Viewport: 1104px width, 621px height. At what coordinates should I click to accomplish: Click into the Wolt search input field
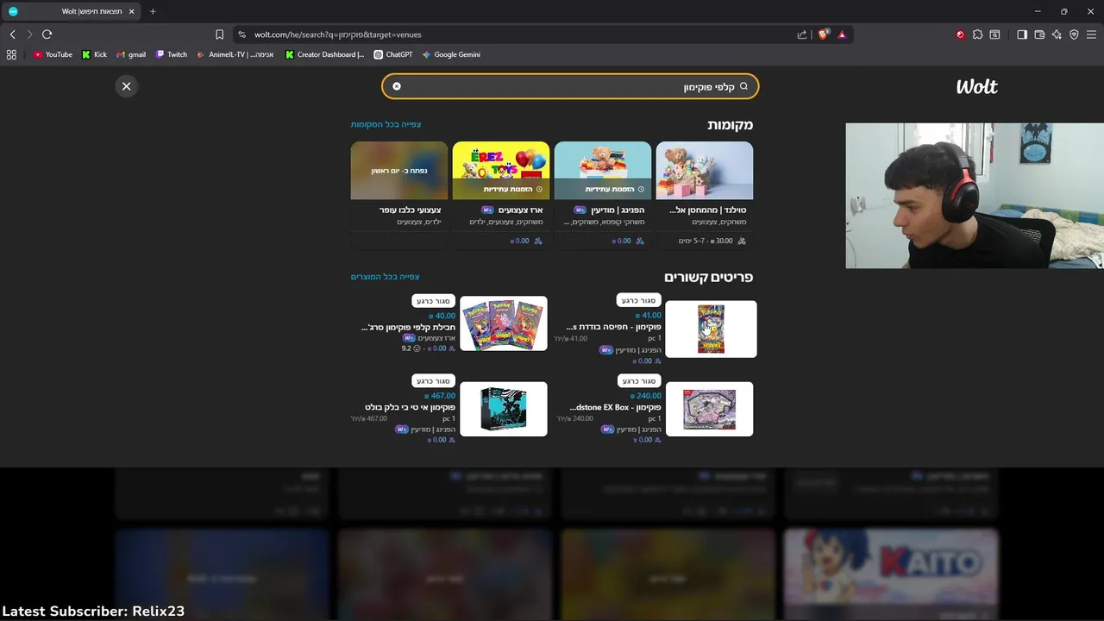click(570, 86)
